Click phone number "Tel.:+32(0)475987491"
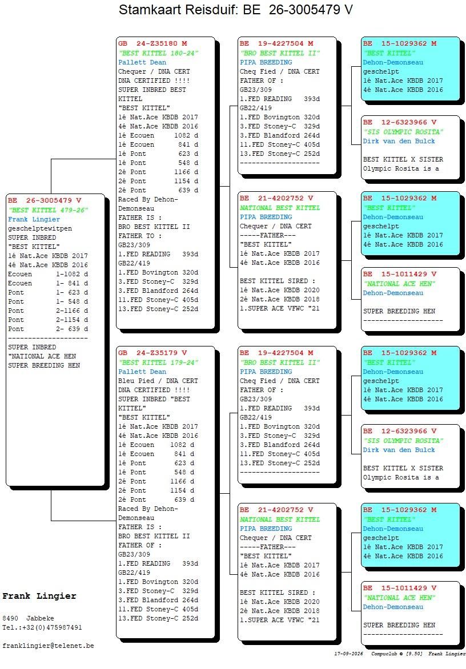This screenshot has height=669, width=466. [42, 627]
